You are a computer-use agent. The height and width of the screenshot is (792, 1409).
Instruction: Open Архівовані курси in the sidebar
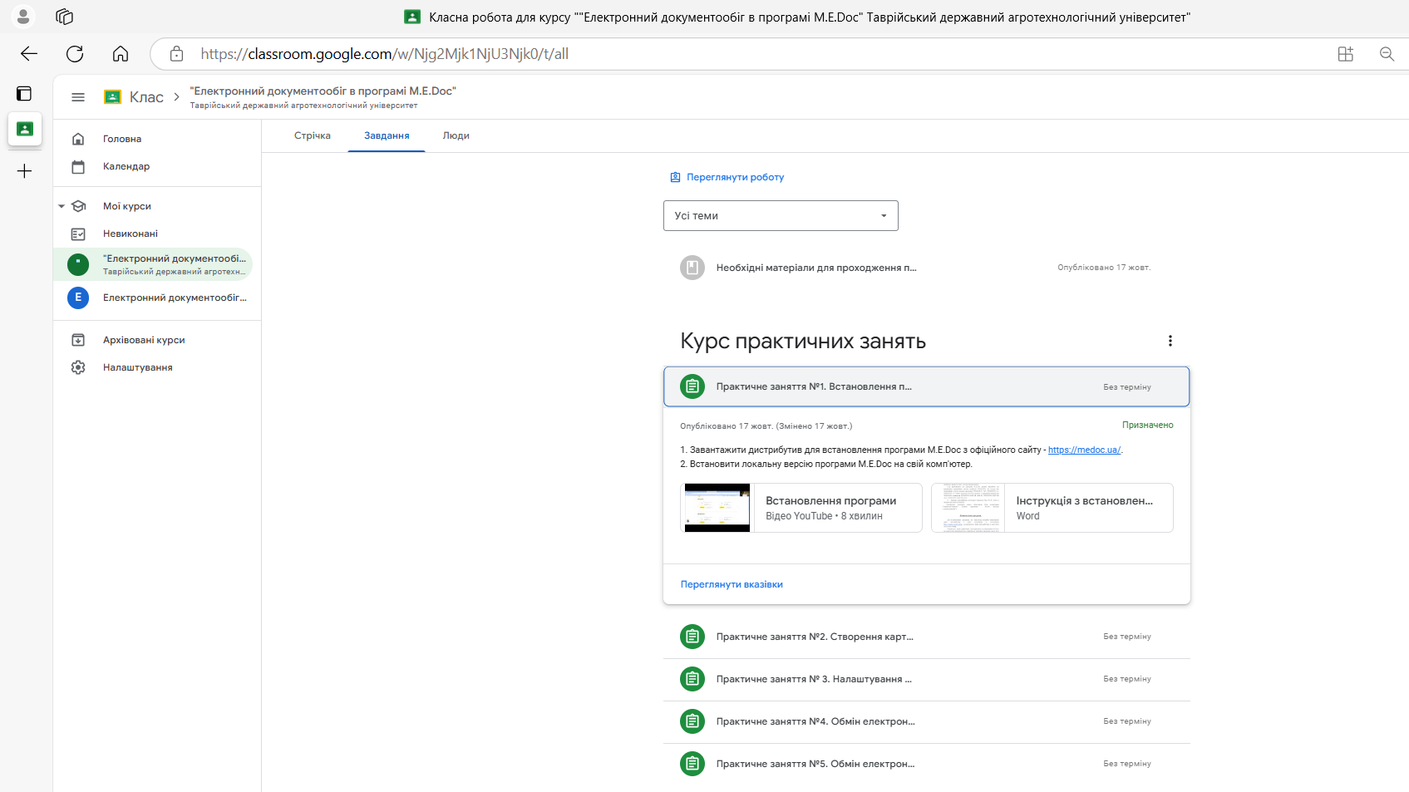tap(144, 340)
